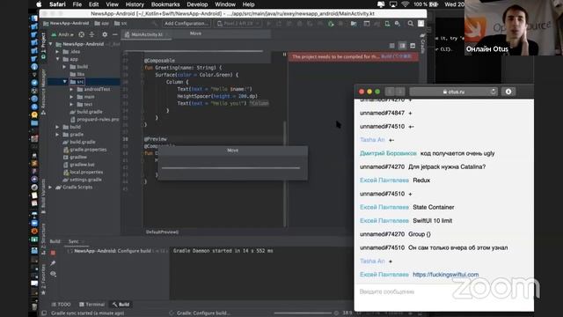Select the settings.gradle file
563x317 pixels.
click(x=82, y=180)
